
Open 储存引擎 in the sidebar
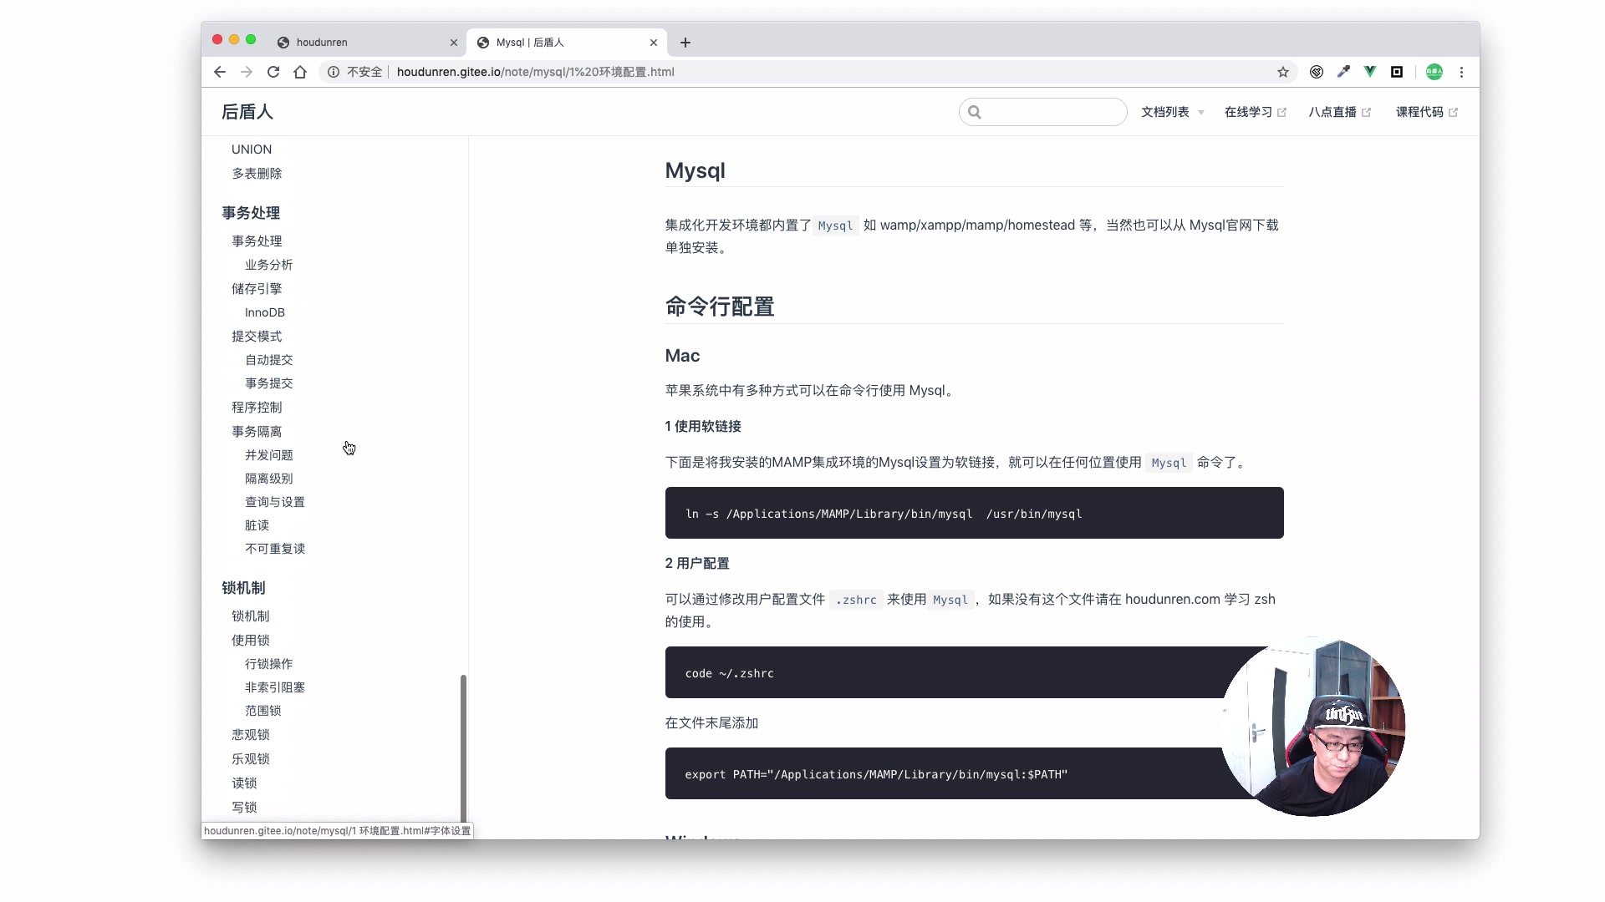point(257,289)
